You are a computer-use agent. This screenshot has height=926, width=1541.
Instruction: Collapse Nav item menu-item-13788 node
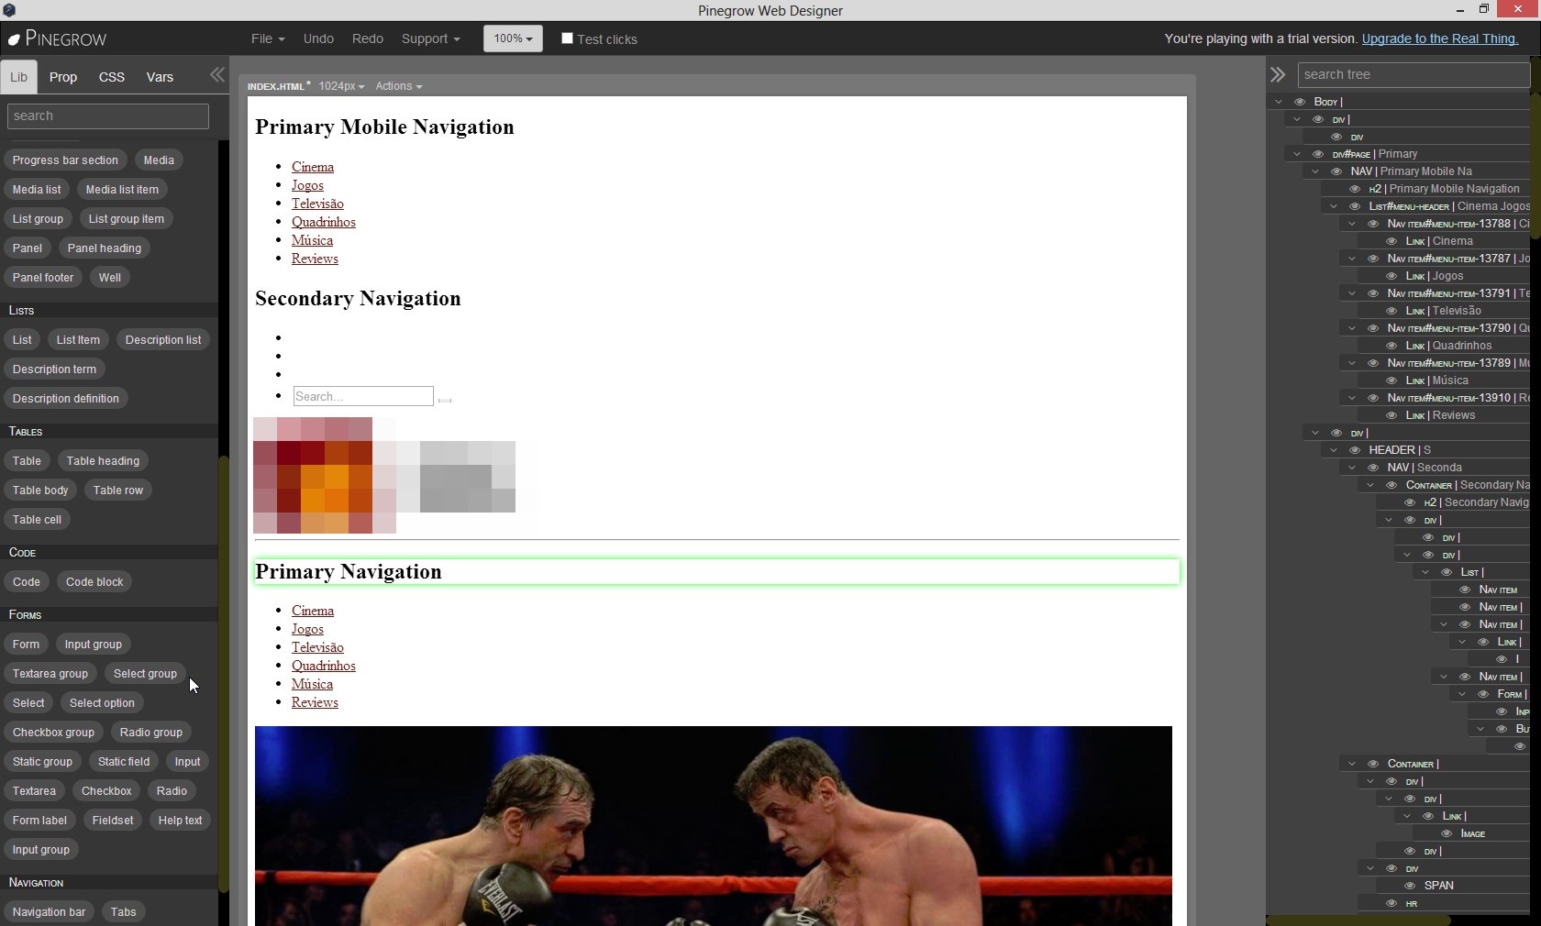1352,224
